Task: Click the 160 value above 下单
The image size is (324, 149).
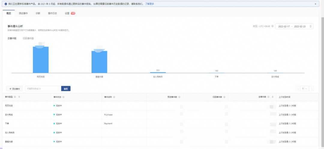Action: pos(217,71)
